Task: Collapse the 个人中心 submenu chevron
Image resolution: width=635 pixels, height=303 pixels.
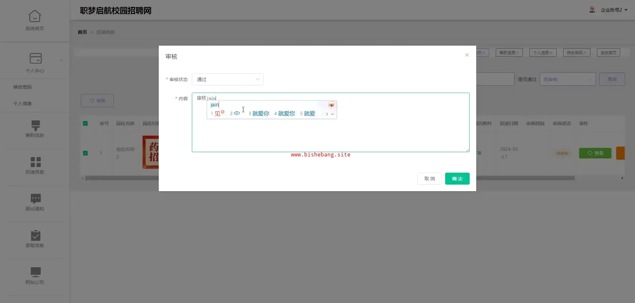Action: 61,61
